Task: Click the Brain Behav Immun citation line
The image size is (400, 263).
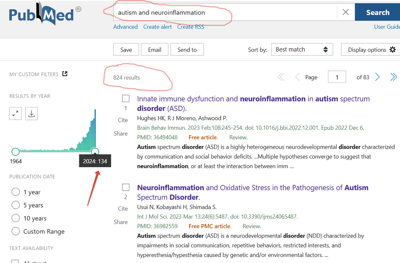Action: click(251, 128)
